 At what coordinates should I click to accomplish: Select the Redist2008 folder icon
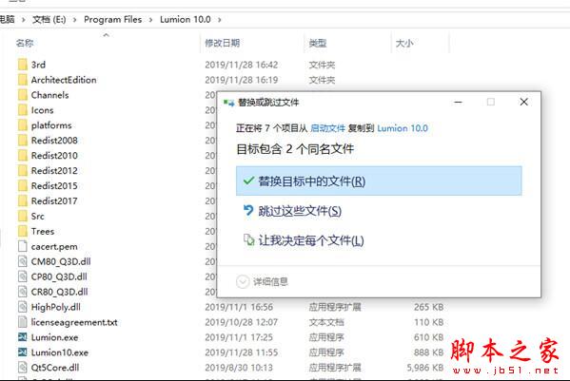pyautogui.click(x=23, y=141)
